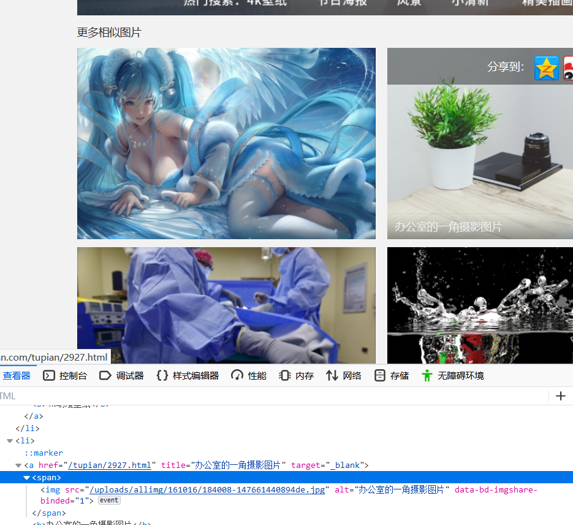The width and height of the screenshot is (573, 525).
Task: Open the 性能 performance tab
Action: 249,375
